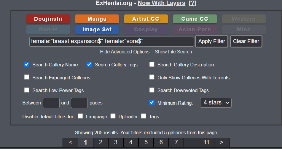282x149 pixels.
Task: Click the next page arrow
Action: pos(222,142)
